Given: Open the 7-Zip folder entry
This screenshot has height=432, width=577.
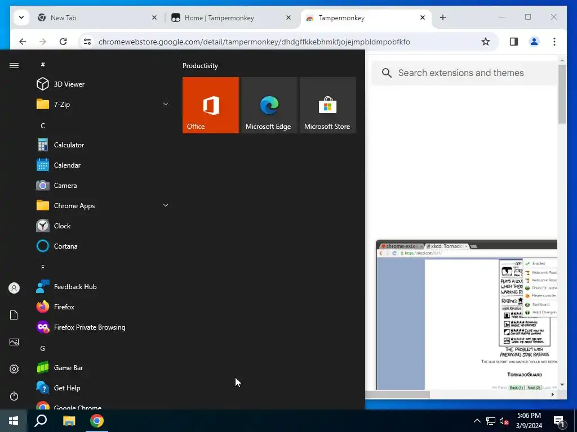Looking at the screenshot, I should pos(103,104).
